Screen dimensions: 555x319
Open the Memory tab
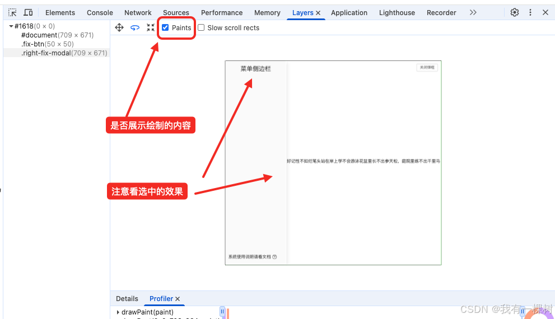tap(267, 13)
